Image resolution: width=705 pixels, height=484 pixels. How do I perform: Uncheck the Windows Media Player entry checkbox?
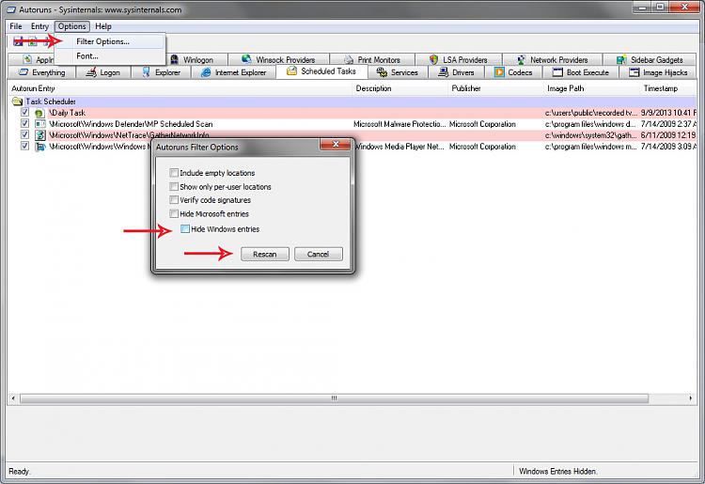[x=24, y=146]
